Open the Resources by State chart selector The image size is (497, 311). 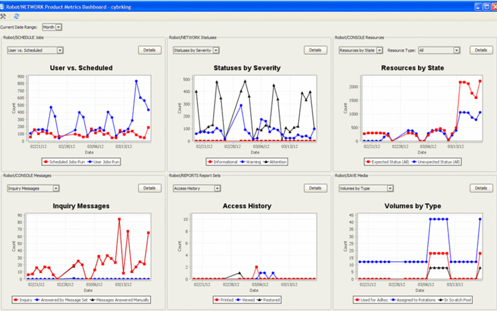pyautogui.click(x=361, y=50)
